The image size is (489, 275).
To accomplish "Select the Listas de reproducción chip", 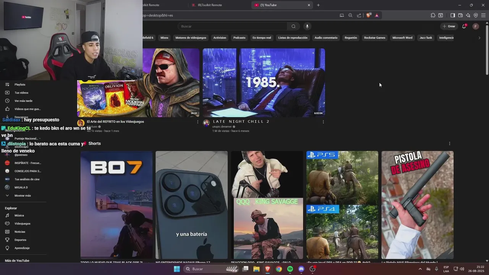I will [x=293, y=38].
